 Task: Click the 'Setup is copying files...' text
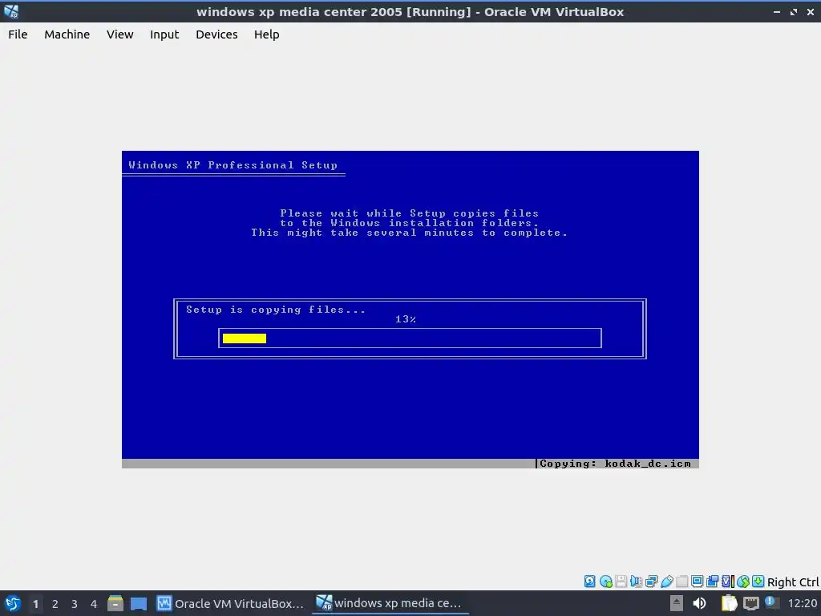pyautogui.click(x=276, y=310)
